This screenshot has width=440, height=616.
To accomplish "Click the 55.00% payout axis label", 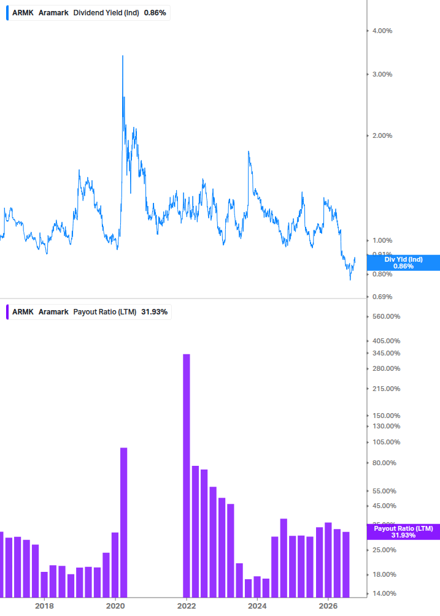I will [384, 491].
